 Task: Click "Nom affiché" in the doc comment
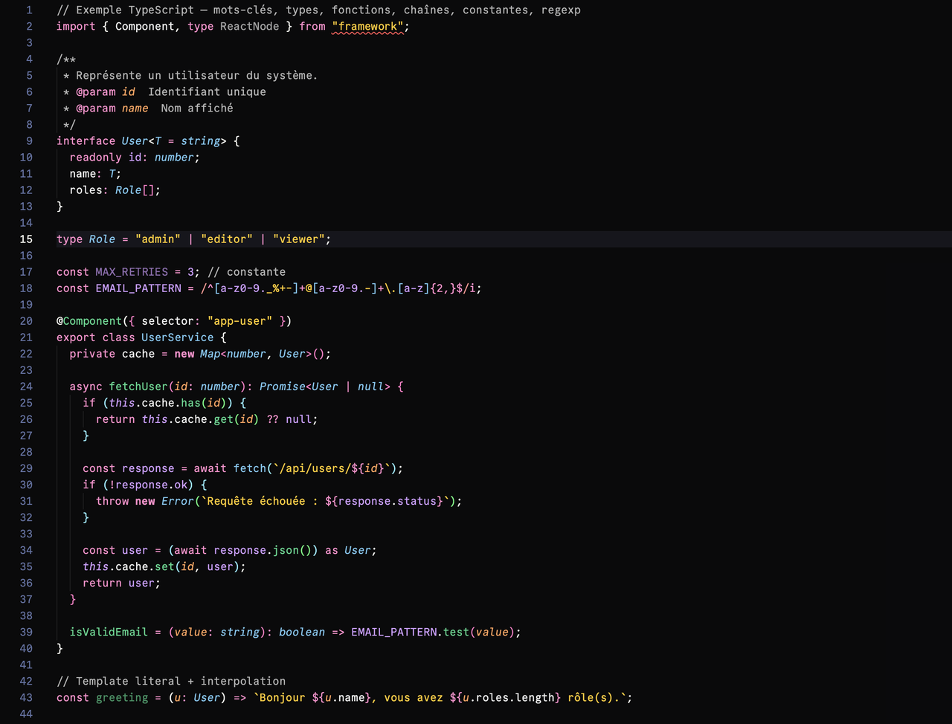(197, 108)
